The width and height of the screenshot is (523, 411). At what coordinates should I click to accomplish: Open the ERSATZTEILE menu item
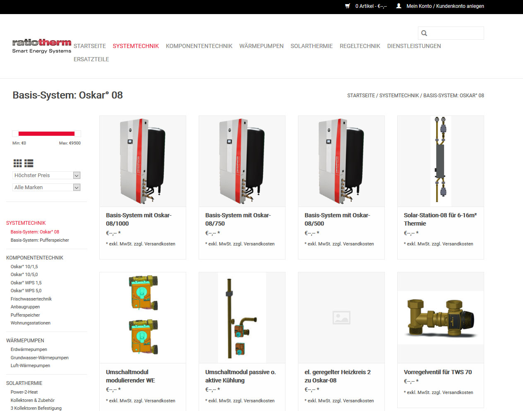click(91, 59)
